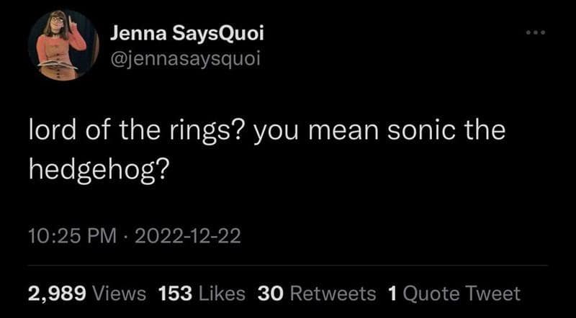Viewport: 576px width, 318px height.
Task: View the Quote Tweet label
Action: click(462, 294)
